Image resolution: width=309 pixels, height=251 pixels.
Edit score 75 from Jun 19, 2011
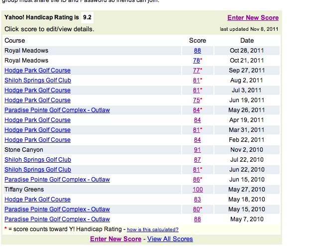(x=197, y=100)
